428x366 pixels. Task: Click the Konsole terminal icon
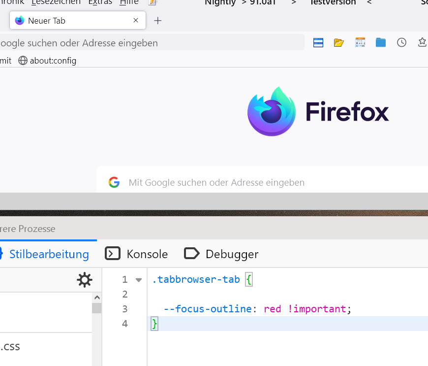point(113,254)
